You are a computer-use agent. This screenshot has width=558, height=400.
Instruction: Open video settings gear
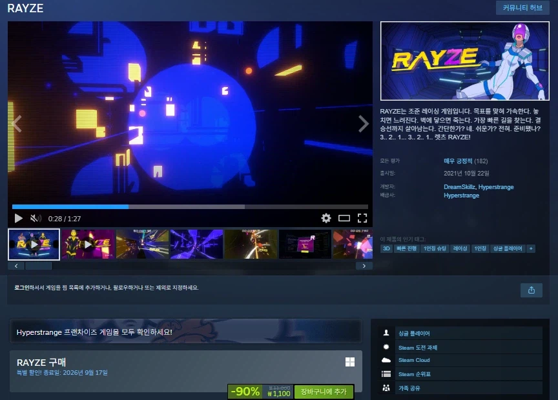click(326, 218)
